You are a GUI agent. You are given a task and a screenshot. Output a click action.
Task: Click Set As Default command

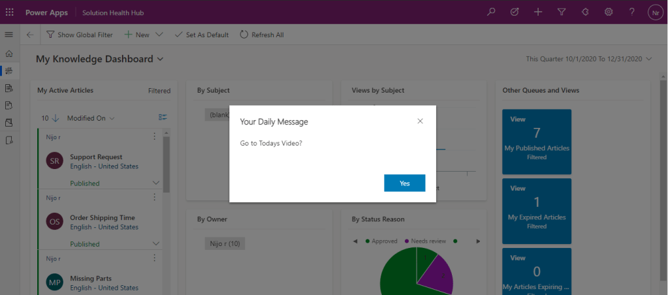tap(201, 35)
